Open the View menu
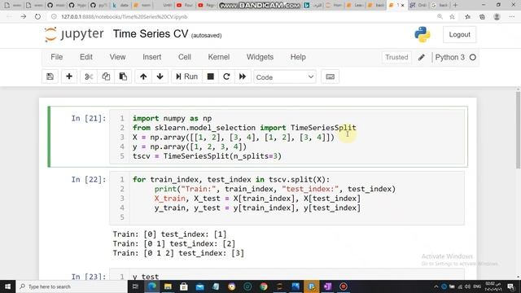The image size is (521, 293). 117,57
